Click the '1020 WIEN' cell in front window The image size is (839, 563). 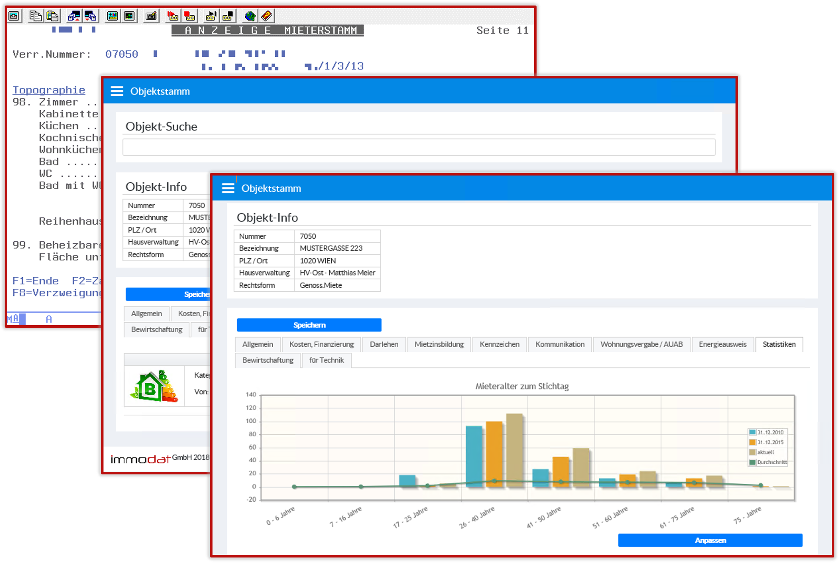coord(337,261)
